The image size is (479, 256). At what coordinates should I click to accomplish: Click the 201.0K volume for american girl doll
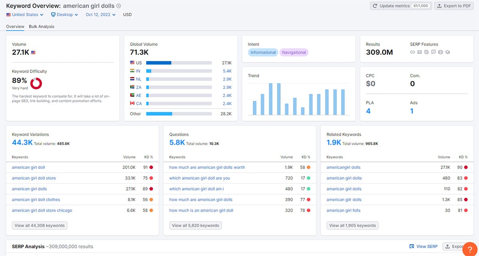[129, 167]
